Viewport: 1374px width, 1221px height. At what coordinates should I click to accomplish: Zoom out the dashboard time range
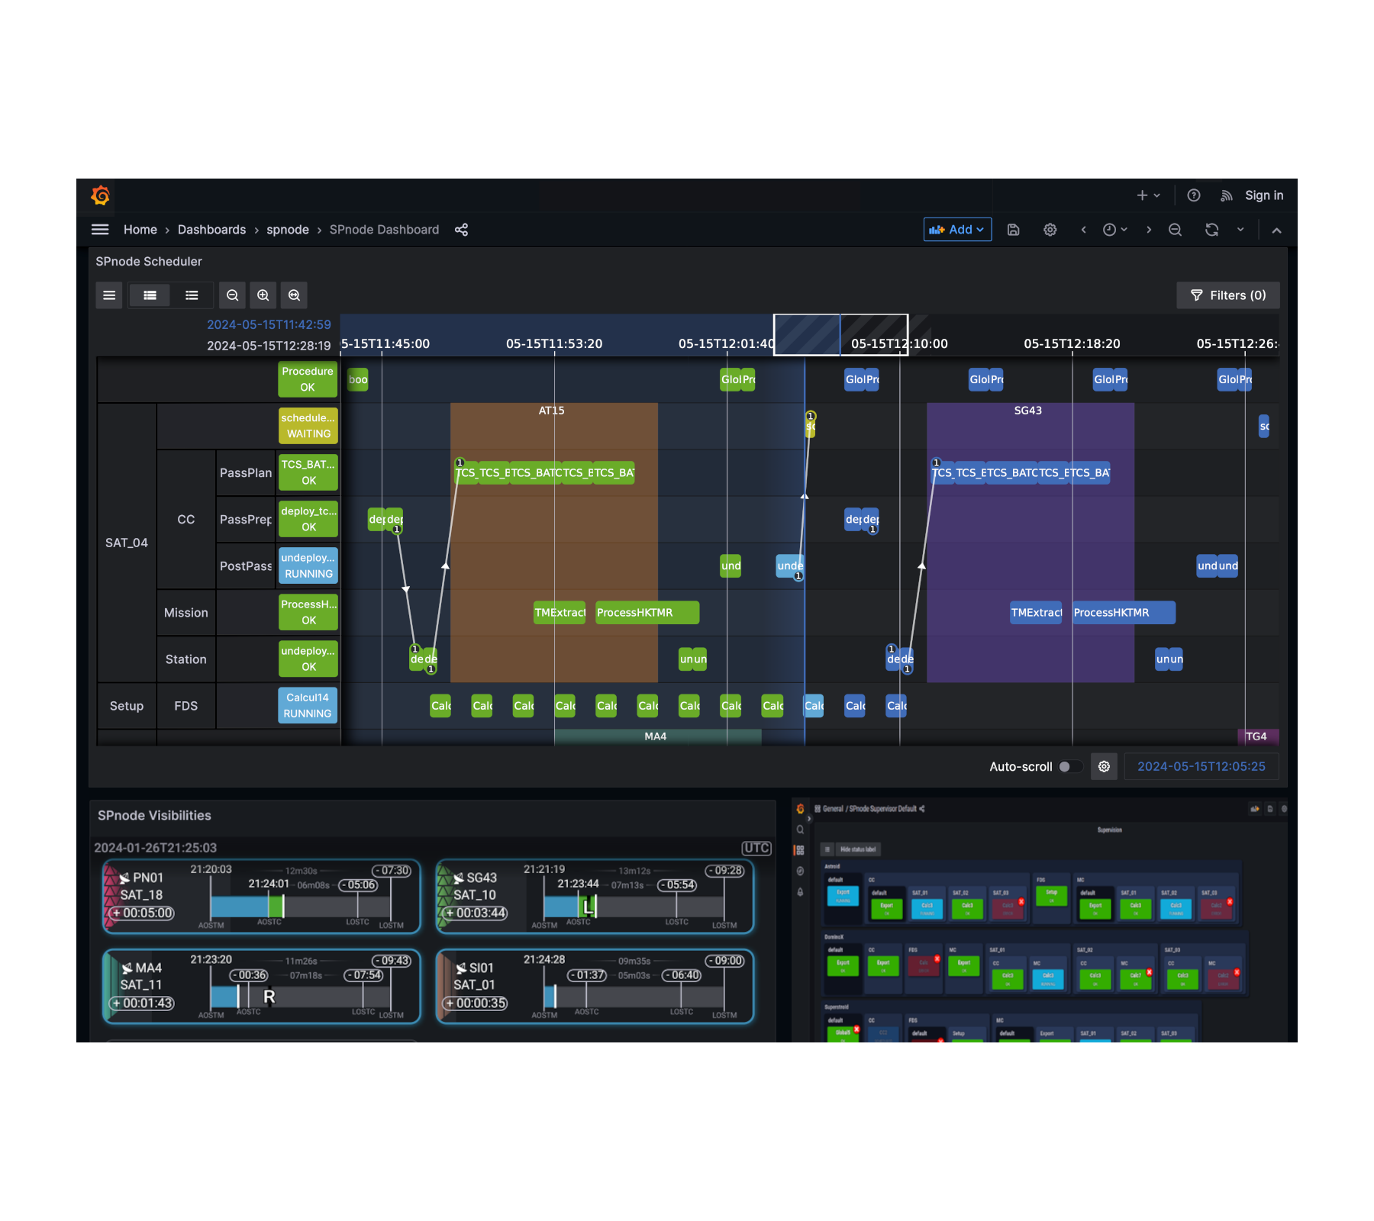click(x=1175, y=230)
